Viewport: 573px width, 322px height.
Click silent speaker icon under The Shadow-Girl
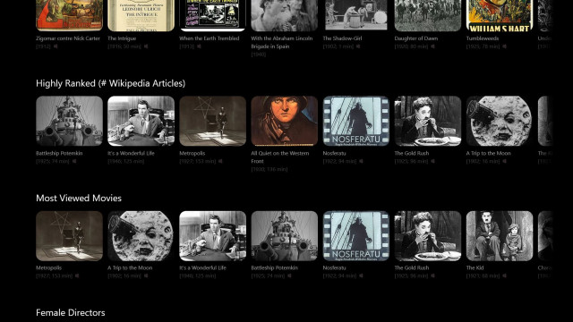point(358,47)
